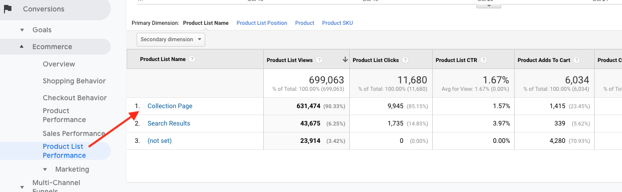Open help icon for Product List Views

tap(319, 60)
